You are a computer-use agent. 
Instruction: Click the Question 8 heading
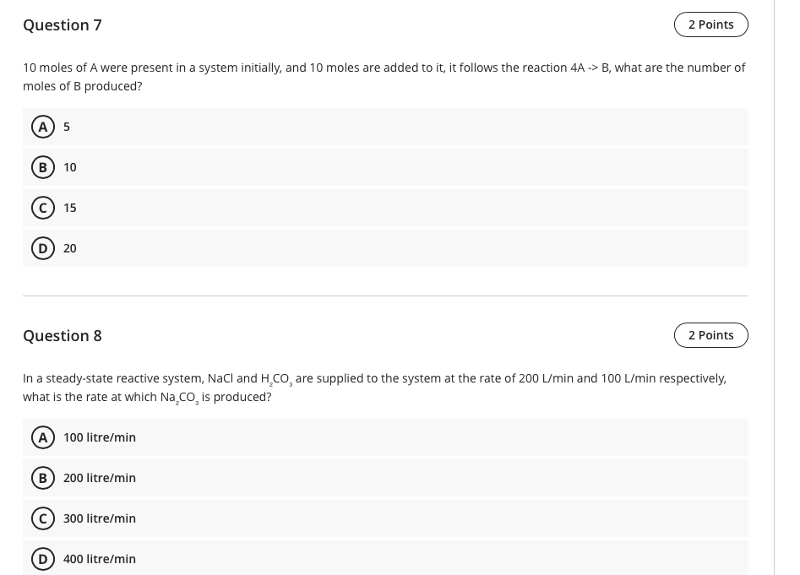pyautogui.click(x=63, y=335)
